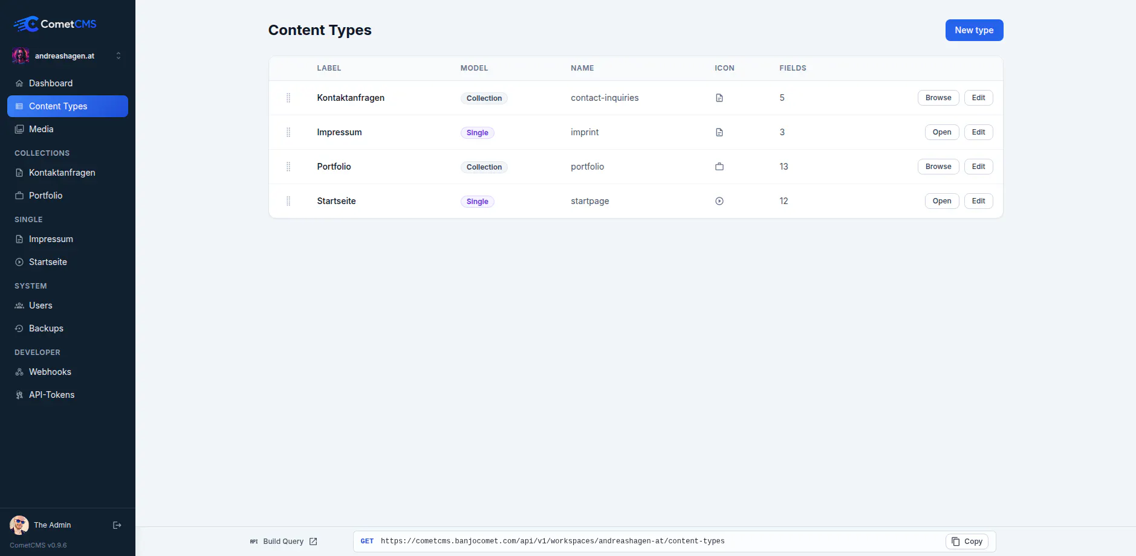Click the Collection badge in the Kontaktanfragen row
The width and height of the screenshot is (1136, 556).
[484, 98]
